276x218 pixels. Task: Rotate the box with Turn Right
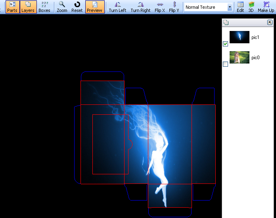[140, 7]
